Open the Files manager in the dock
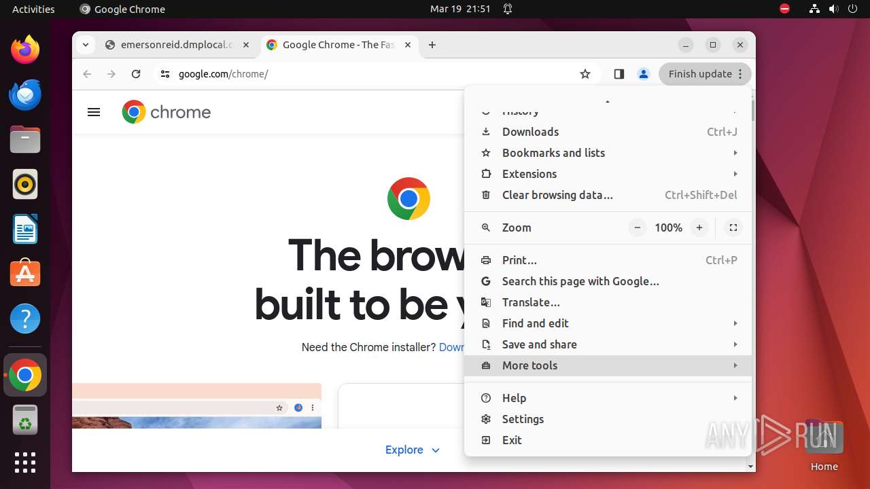 coord(25,139)
